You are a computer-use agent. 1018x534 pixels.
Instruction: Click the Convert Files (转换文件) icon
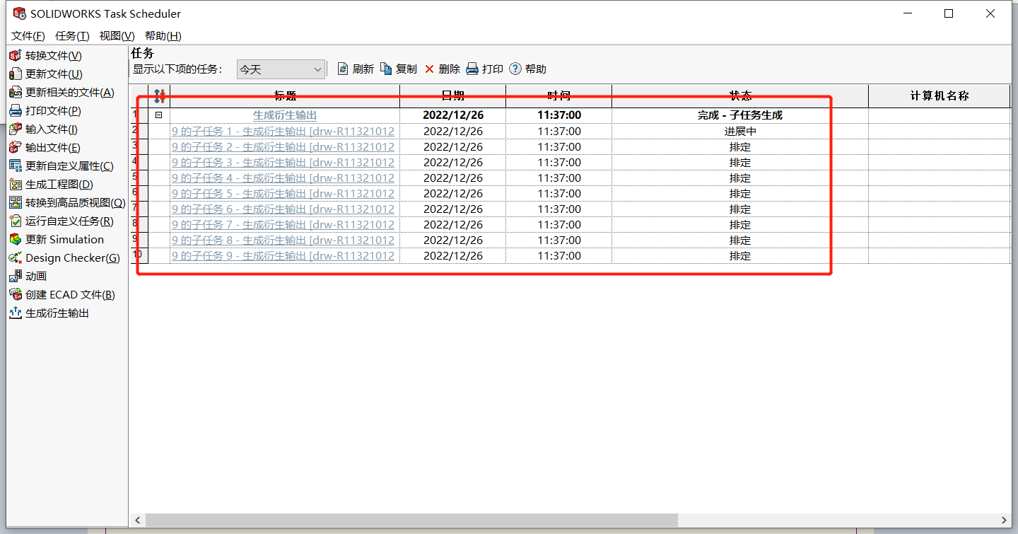click(15, 56)
